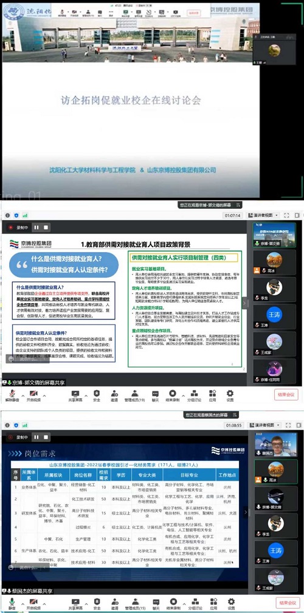The height and width of the screenshot is (613, 304).
Task: Open 分组讨论 breakout rooms in 01:07:14 meeting
Action: pos(194,396)
